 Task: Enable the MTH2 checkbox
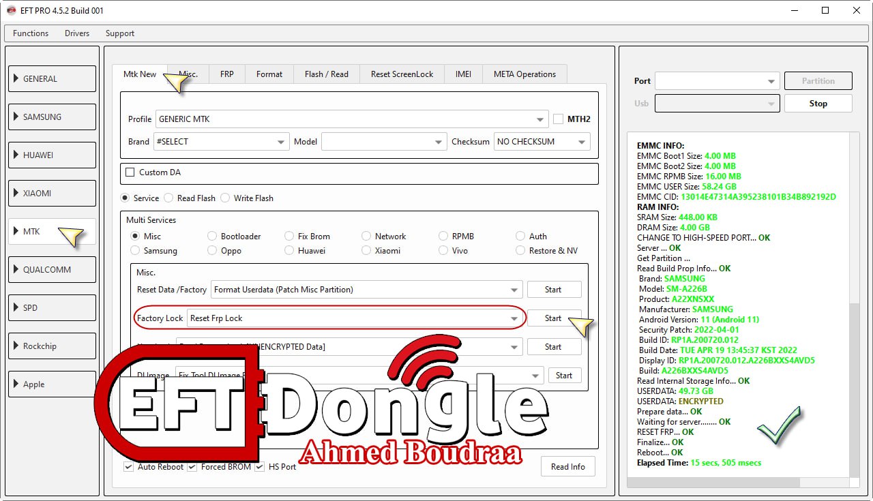[x=559, y=119]
